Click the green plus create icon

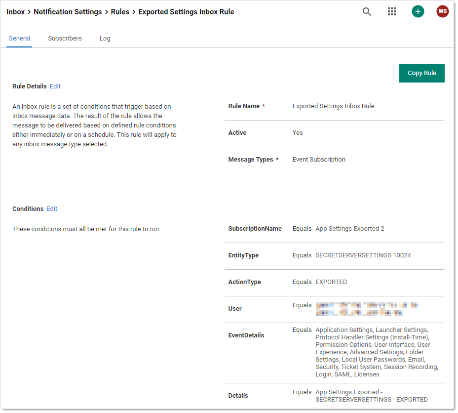[x=418, y=12]
